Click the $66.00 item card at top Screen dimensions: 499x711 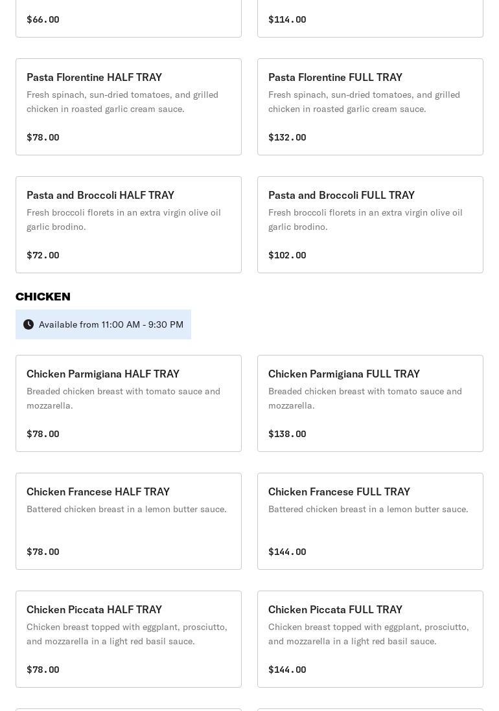pos(128,18)
